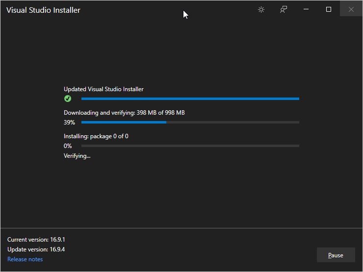Click the Current version 16.9.1 text
Screen dimensions: 363x272
pyautogui.click(x=36, y=240)
